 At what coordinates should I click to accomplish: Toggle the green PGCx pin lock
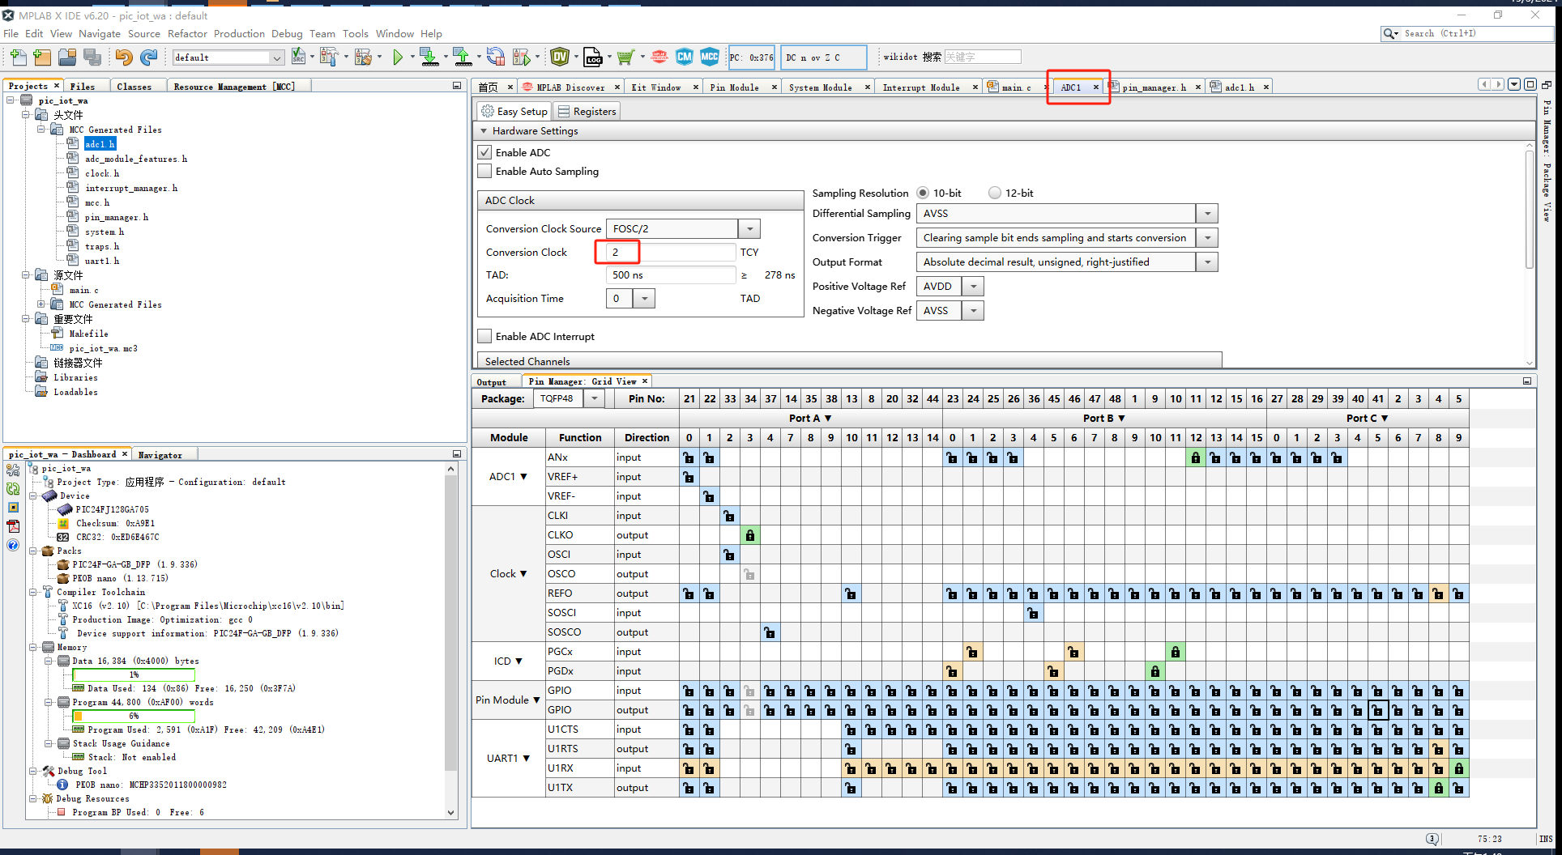pos(1176,652)
